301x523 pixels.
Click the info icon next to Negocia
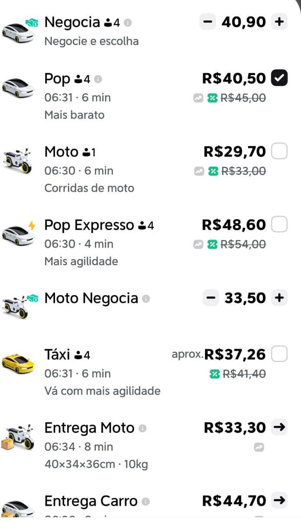(128, 23)
